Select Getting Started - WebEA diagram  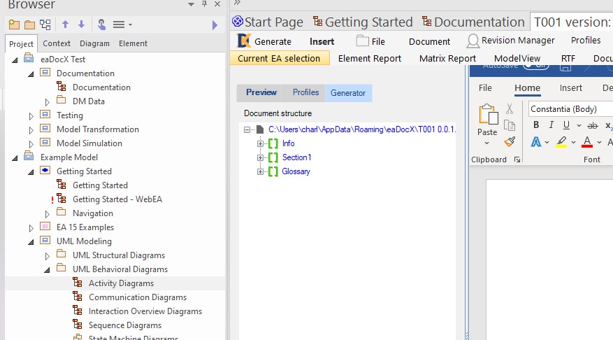coord(117,199)
